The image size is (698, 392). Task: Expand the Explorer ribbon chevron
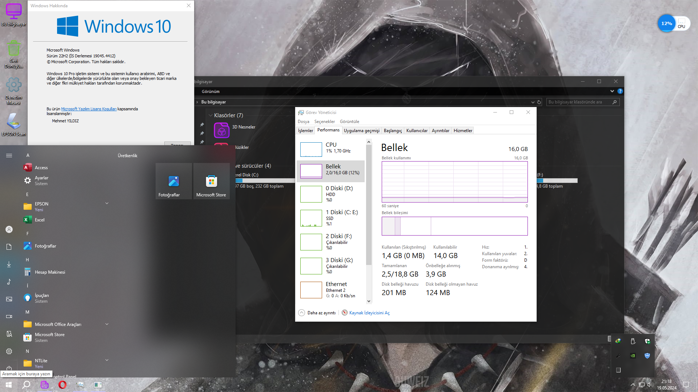coord(612,91)
